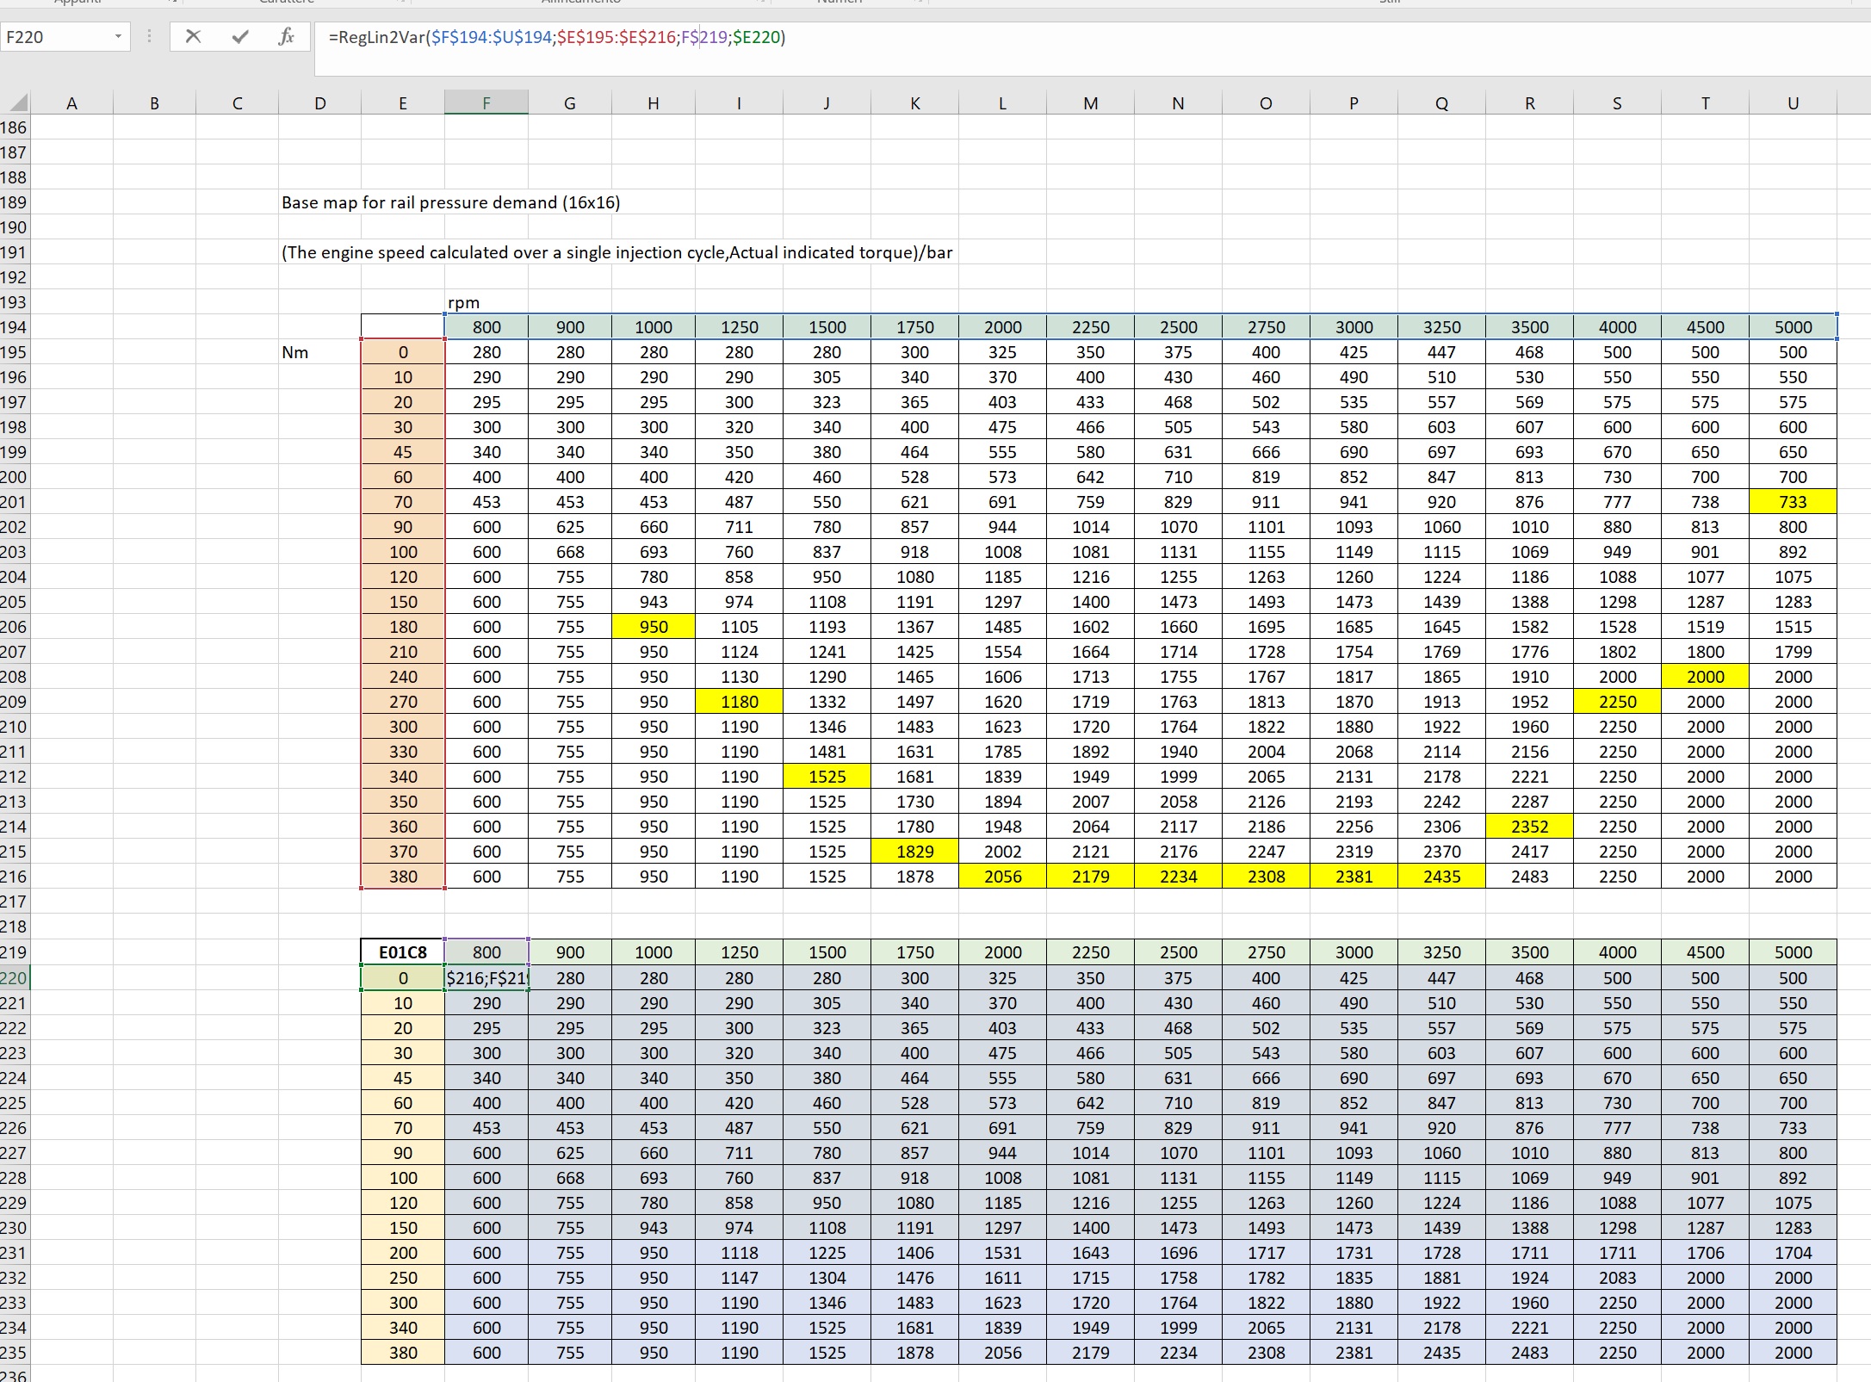Select column F header
Screen dimensions: 1871x1382
(x=486, y=103)
